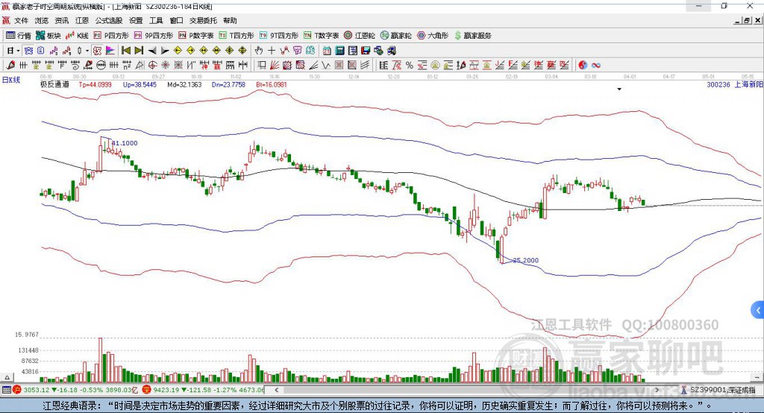Open the 六角形 hexagon tool
The image size is (764, 413).
pos(433,36)
